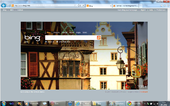Open the Preferences link
The width and height of the screenshot is (170, 106).
coord(161,10)
